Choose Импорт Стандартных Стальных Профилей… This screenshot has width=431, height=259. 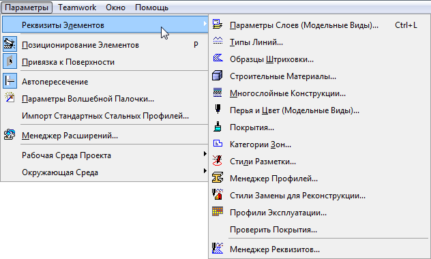pos(105,116)
